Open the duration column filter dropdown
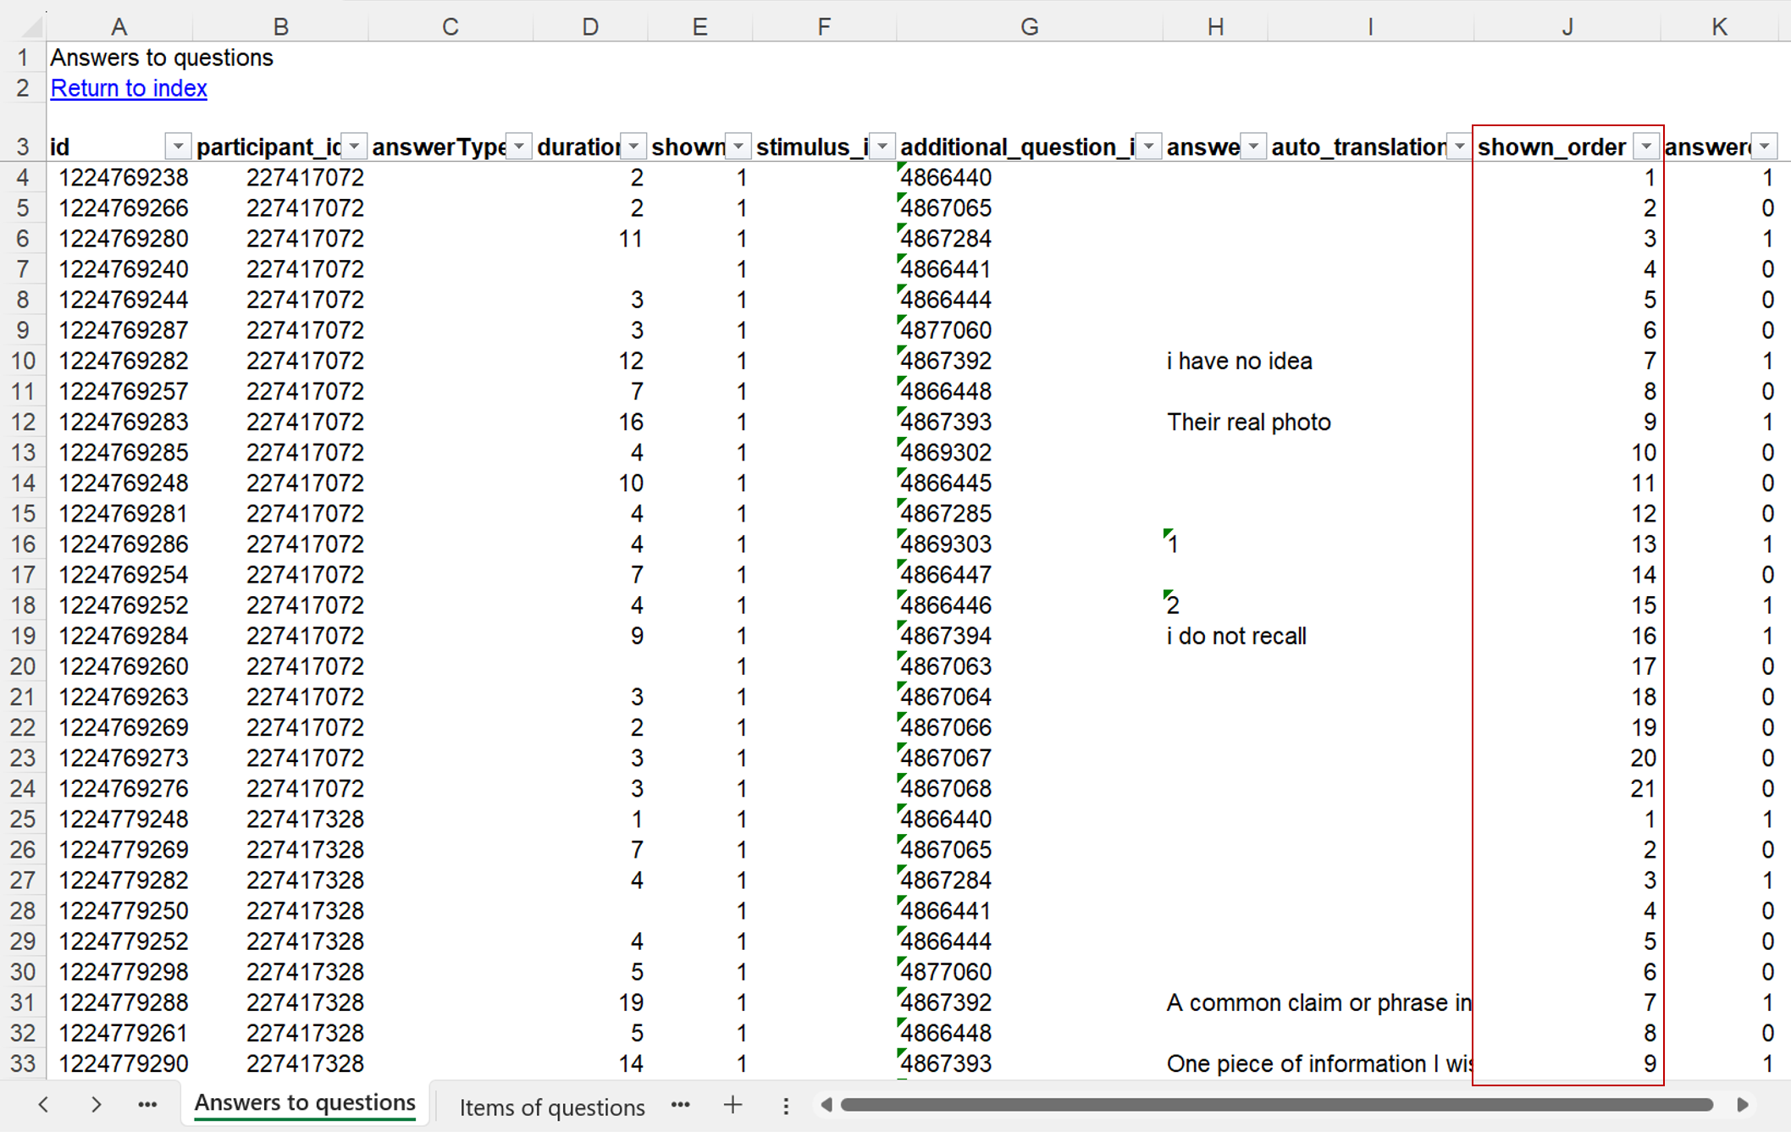Screen dimensions: 1791x1132 tap(633, 146)
